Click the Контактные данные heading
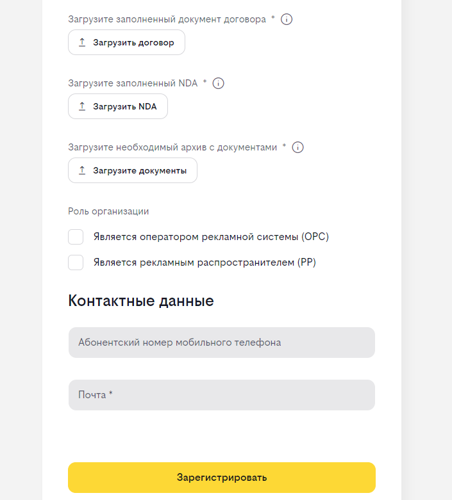This screenshot has height=500, width=452. (x=141, y=301)
